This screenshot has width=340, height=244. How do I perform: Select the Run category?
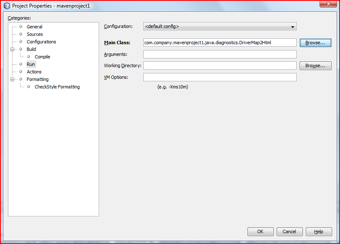[31, 64]
